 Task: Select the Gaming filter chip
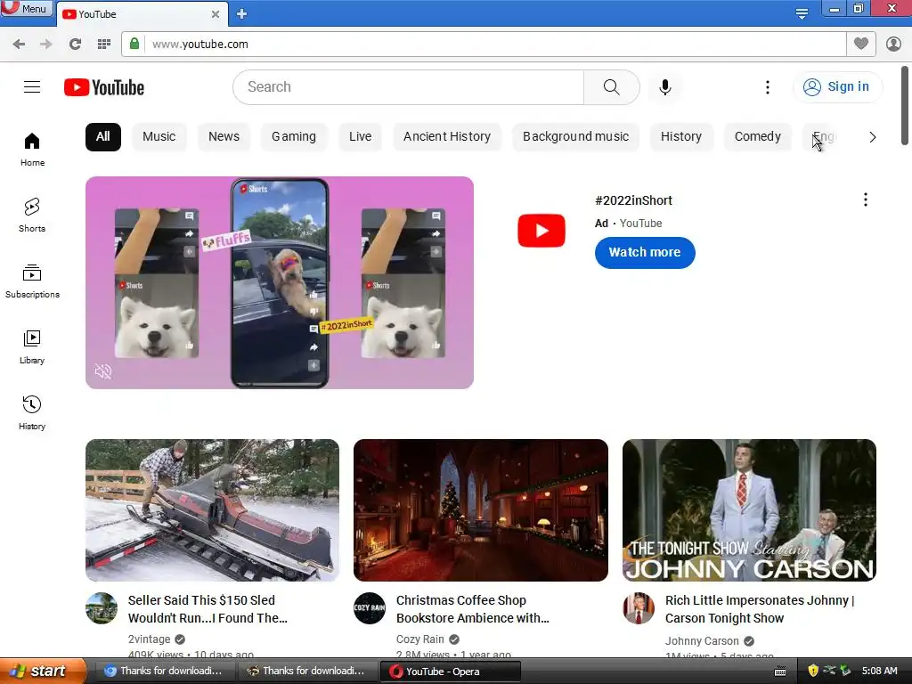click(x=294, y=136)
